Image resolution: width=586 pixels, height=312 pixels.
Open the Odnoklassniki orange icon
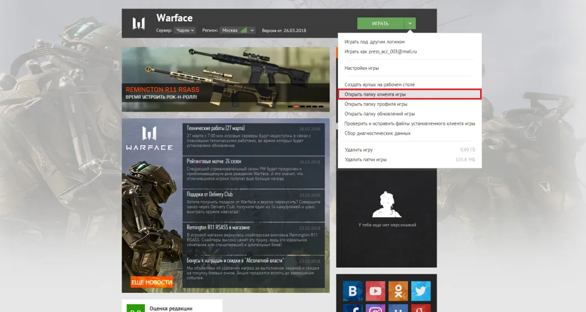398,291
